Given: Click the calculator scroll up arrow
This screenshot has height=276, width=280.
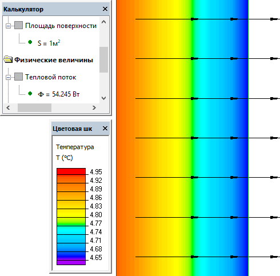Looking at the screenshot, I should click(x=103, y=22).
